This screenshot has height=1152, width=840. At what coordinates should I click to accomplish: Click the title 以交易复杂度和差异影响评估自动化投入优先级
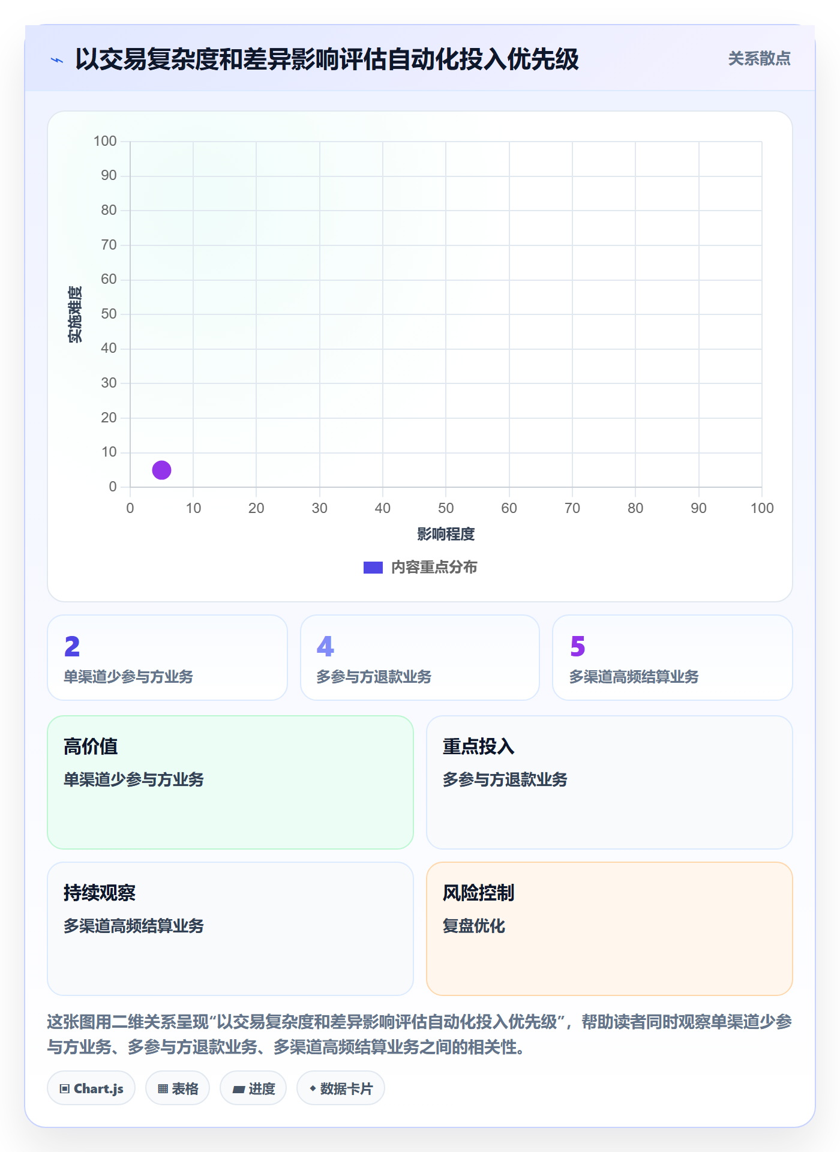[x=327, y=59]
